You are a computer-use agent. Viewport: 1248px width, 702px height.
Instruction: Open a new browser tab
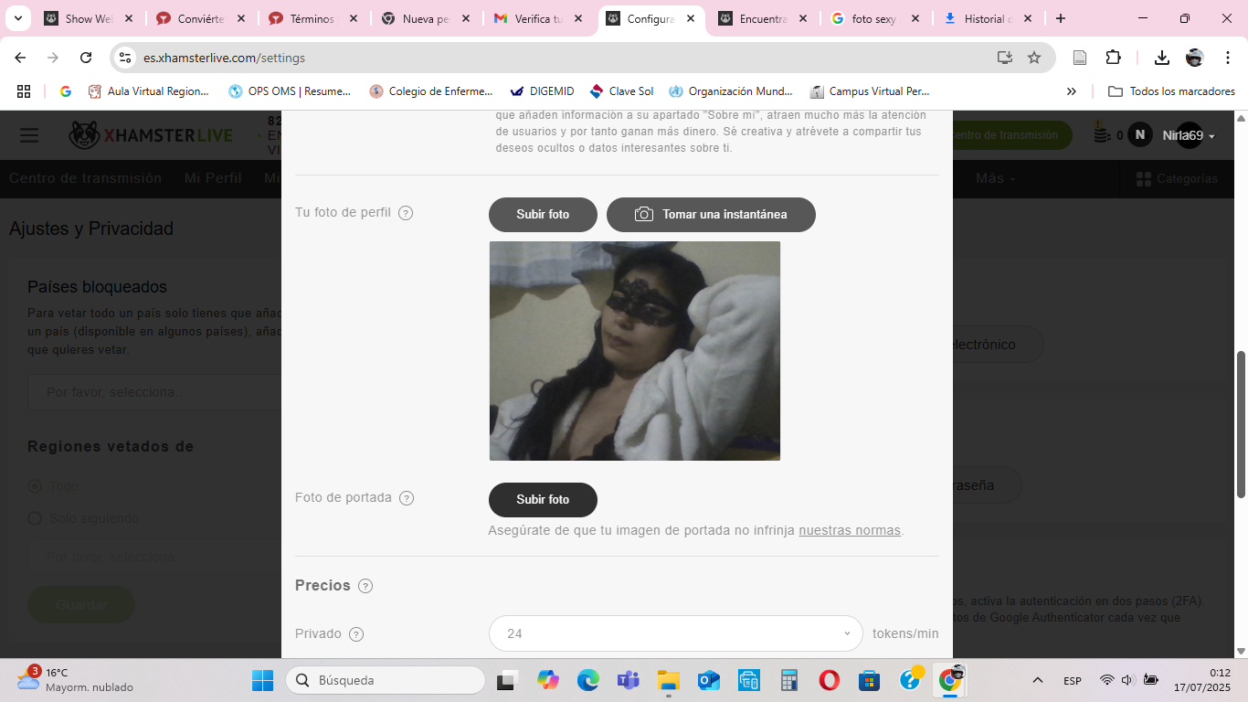pos(1060,18)
